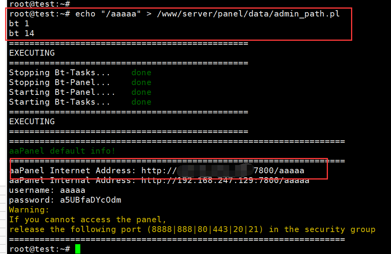The height and width of the screenshot is (254, 391).
Task: Click the "bt 1" command line
Action: [x=19, y=24]
